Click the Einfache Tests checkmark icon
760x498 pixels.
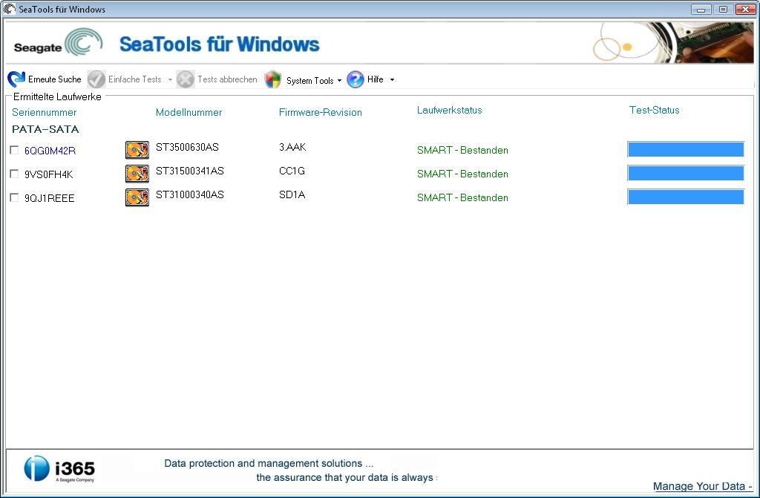click(x=96, y=79)
